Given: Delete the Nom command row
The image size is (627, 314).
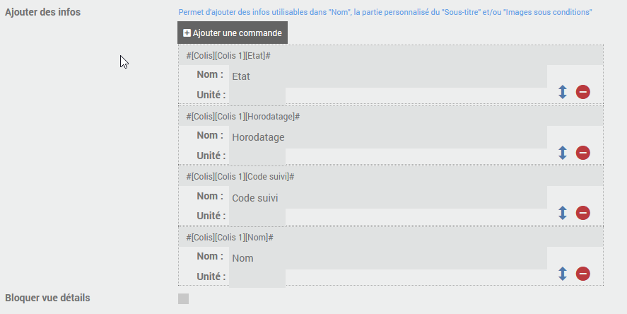Looking at the screenshot, I should 583,274.
